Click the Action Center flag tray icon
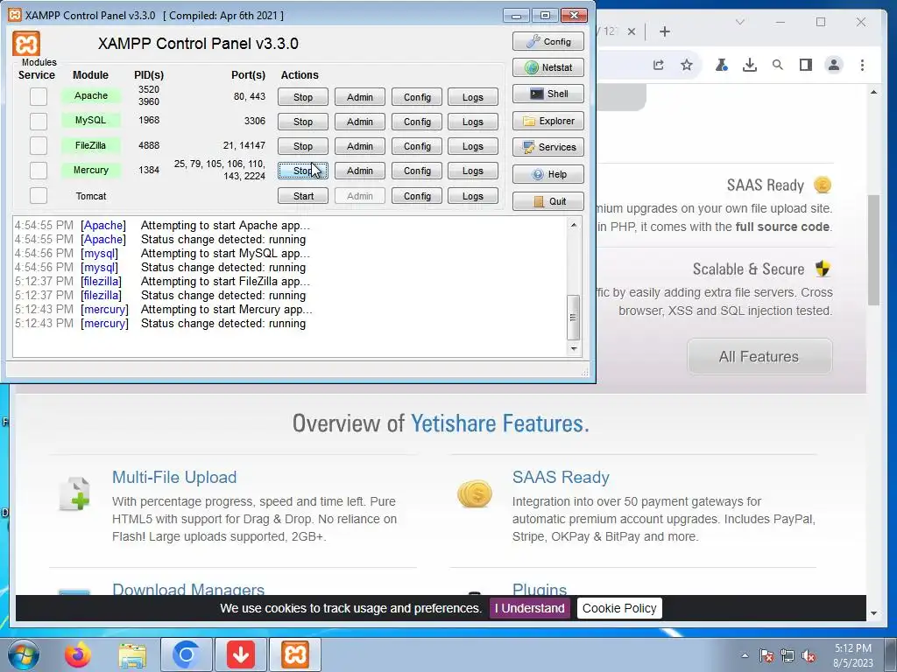 tap(766, 656)
